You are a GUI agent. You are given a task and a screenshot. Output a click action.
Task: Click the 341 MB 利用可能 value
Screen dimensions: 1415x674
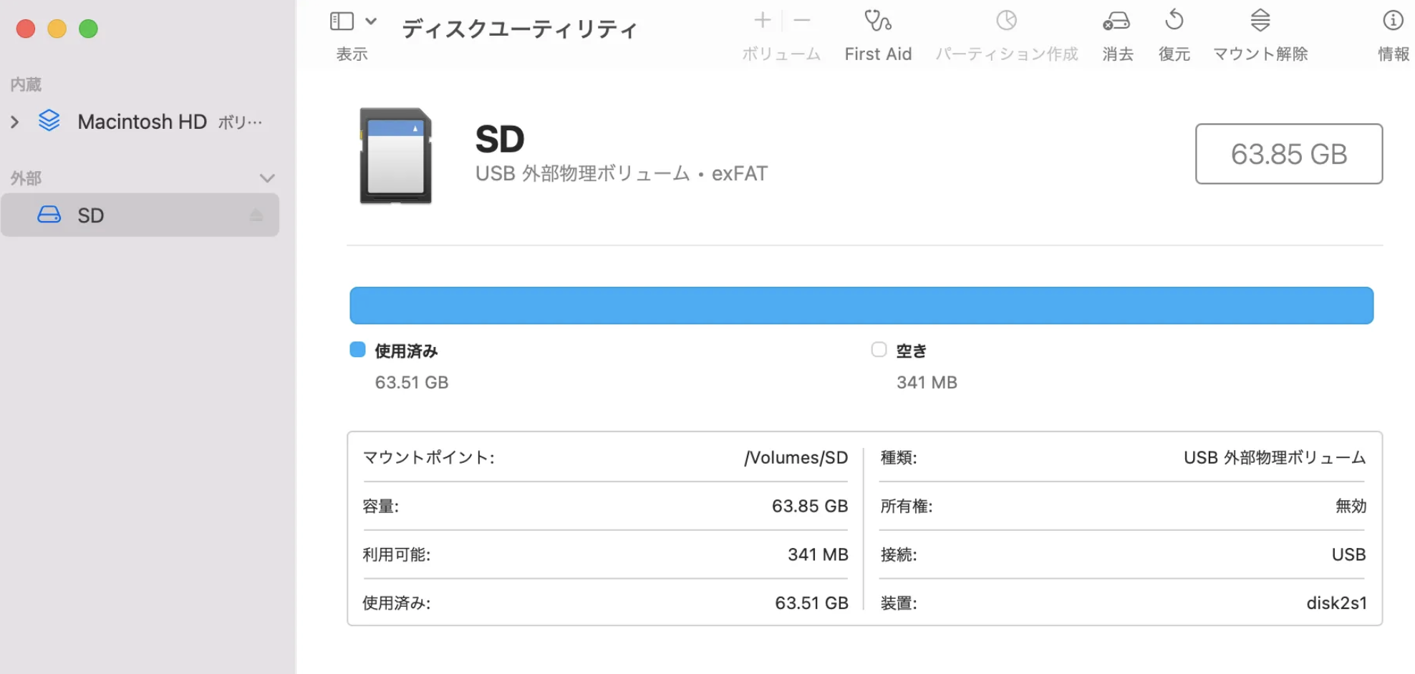[818, 555]
